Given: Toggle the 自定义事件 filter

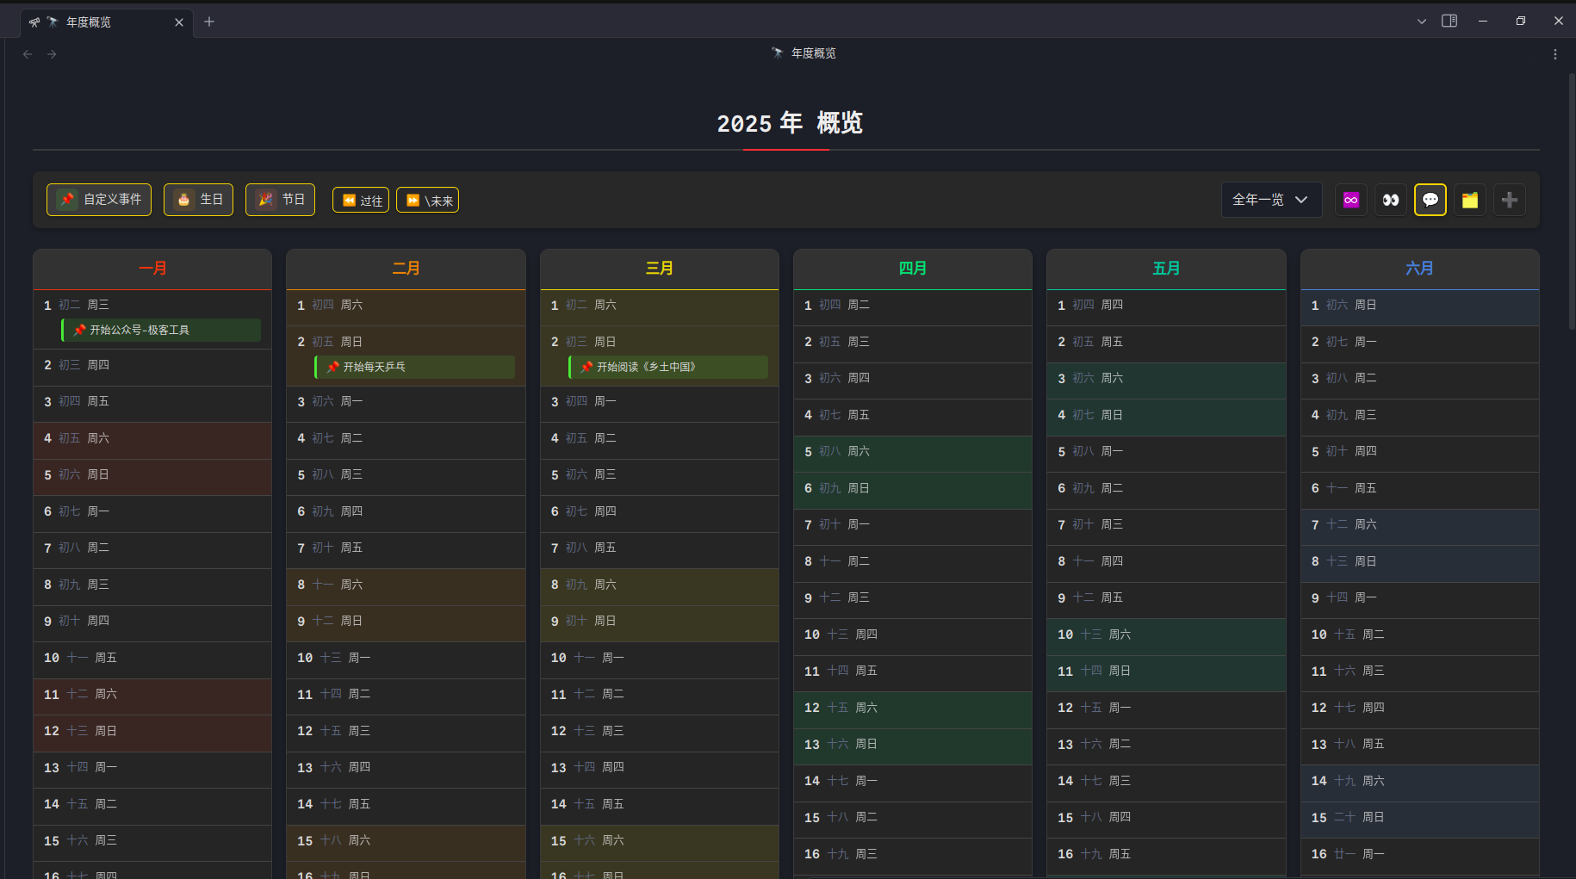Looking at the screenshot, I should click(x=99, y=200).
